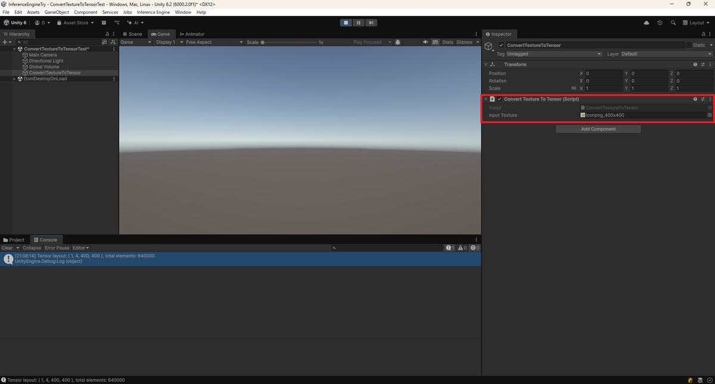Viewport: 715px width, 384px height.
Task: Click the Step frame button
Action: click(x=371, y=23)
